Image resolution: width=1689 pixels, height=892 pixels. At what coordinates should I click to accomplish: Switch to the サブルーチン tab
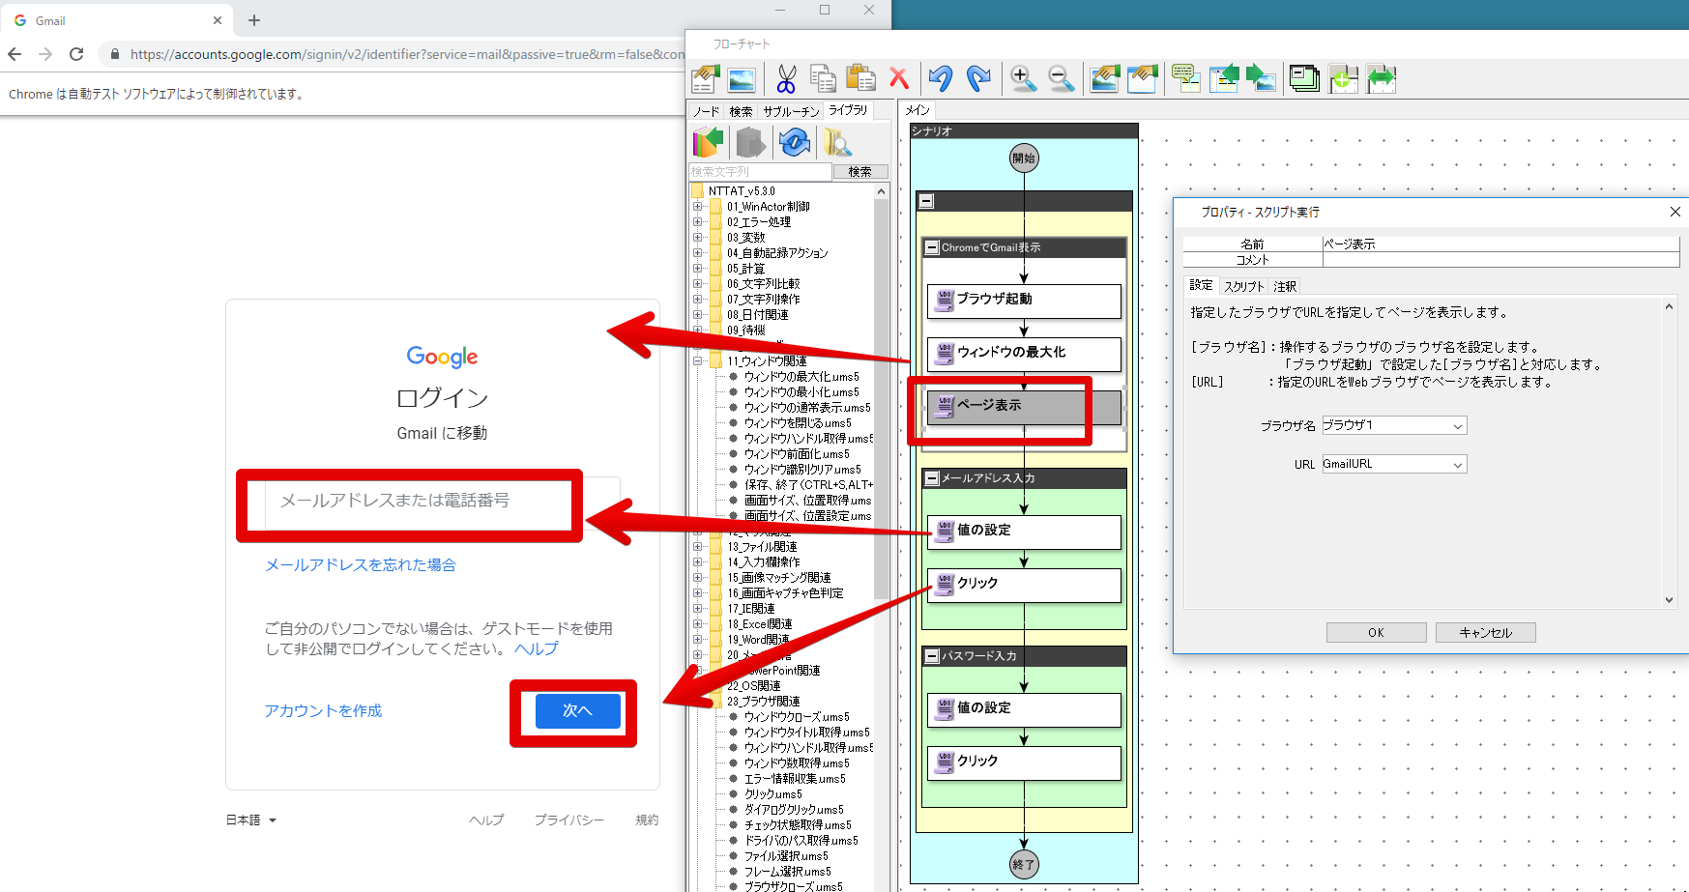(x=791, y=111)
